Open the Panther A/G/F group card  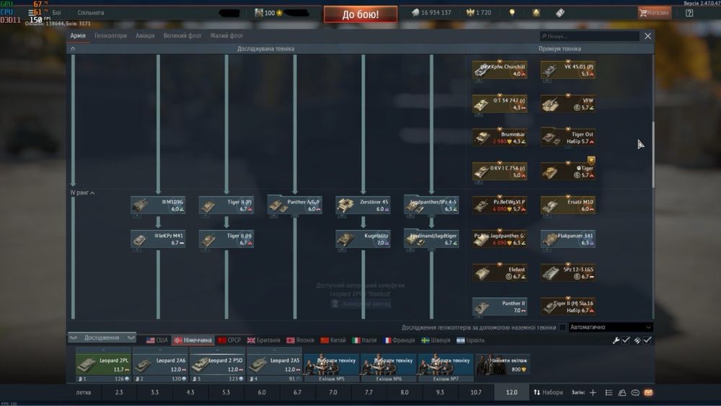295,205
